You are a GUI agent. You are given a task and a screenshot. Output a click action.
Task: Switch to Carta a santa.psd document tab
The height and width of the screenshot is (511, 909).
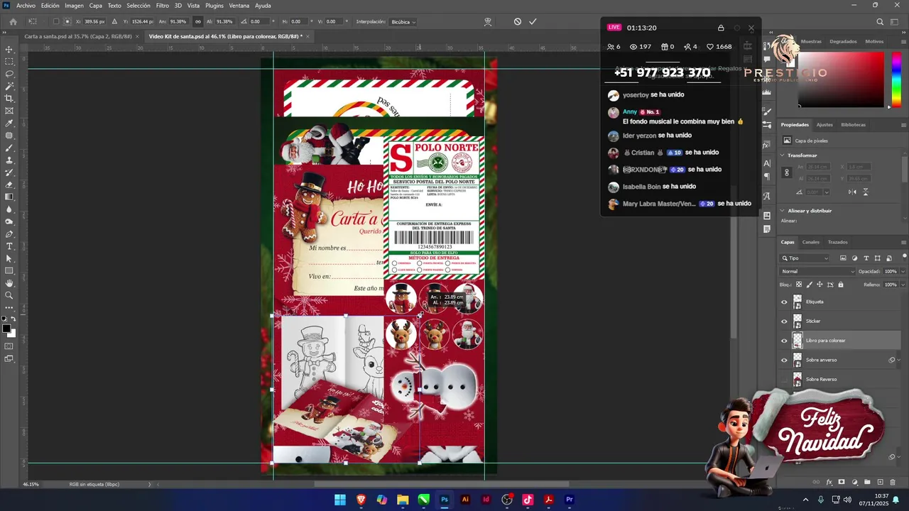77,36
